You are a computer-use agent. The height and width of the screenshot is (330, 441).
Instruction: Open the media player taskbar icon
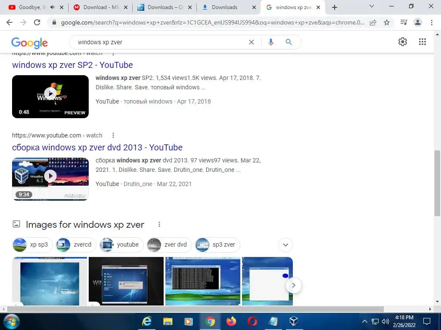(x=189, y=321)
